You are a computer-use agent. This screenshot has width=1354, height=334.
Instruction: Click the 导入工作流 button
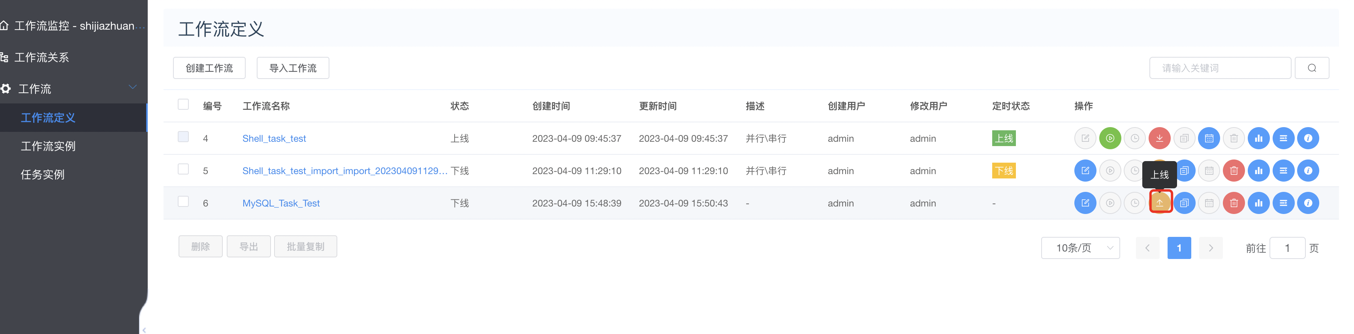point(293,68)
